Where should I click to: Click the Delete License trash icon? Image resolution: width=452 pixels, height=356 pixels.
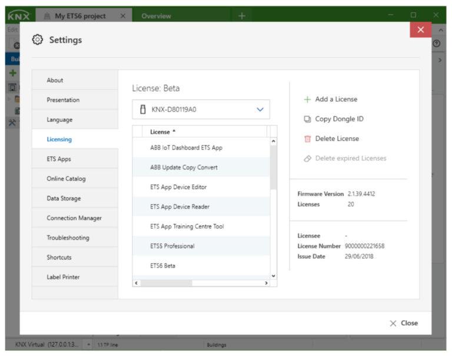[x=307, y=139]
